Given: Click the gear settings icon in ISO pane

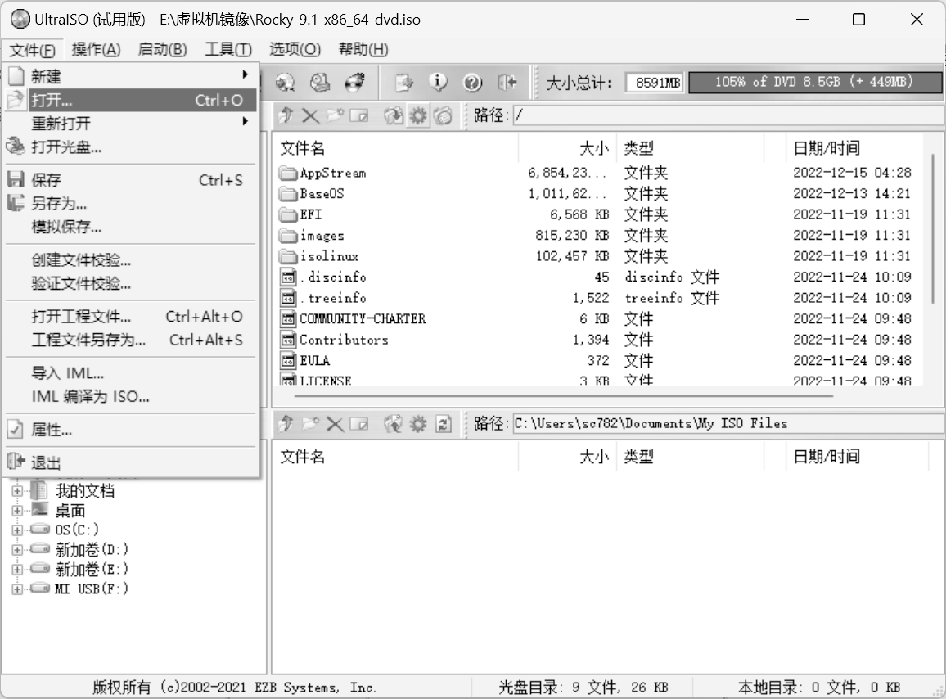Looking at the screenshot, I should [x=418, y=116].
